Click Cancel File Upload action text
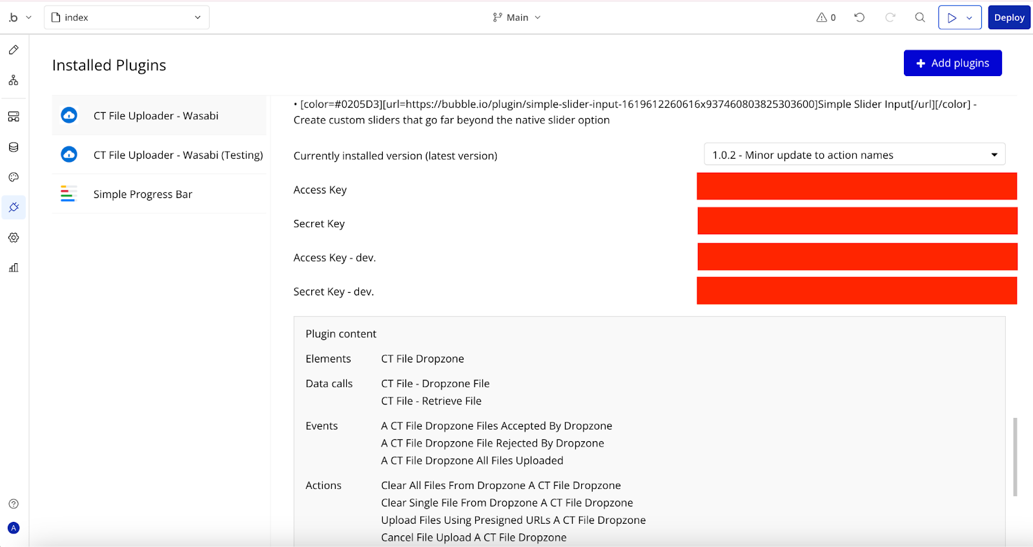Screen dimensions: 1033x547 point(474,537)
